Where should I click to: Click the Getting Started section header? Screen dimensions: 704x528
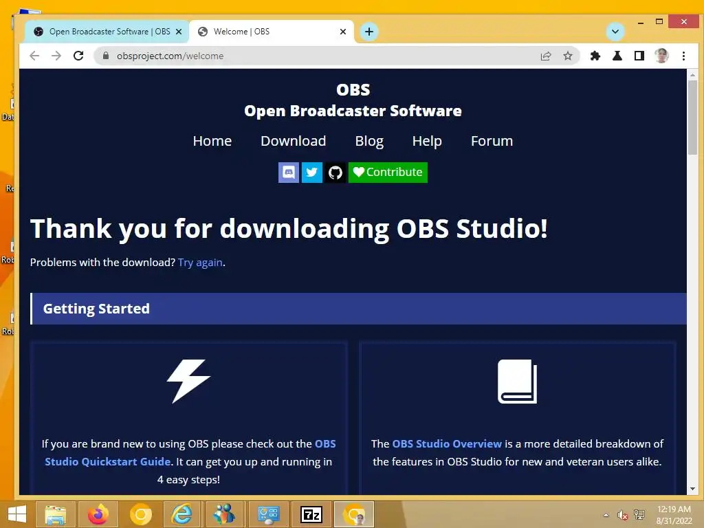(358, 309)
